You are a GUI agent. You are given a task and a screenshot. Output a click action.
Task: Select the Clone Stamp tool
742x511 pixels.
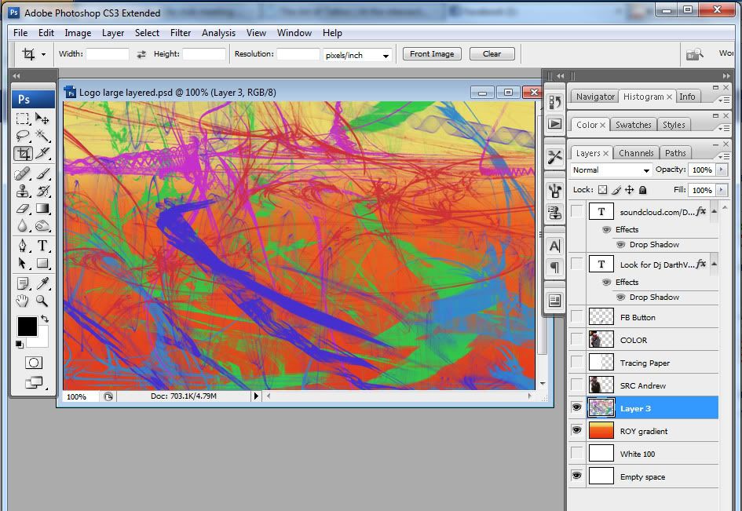[x=23, y=192]
